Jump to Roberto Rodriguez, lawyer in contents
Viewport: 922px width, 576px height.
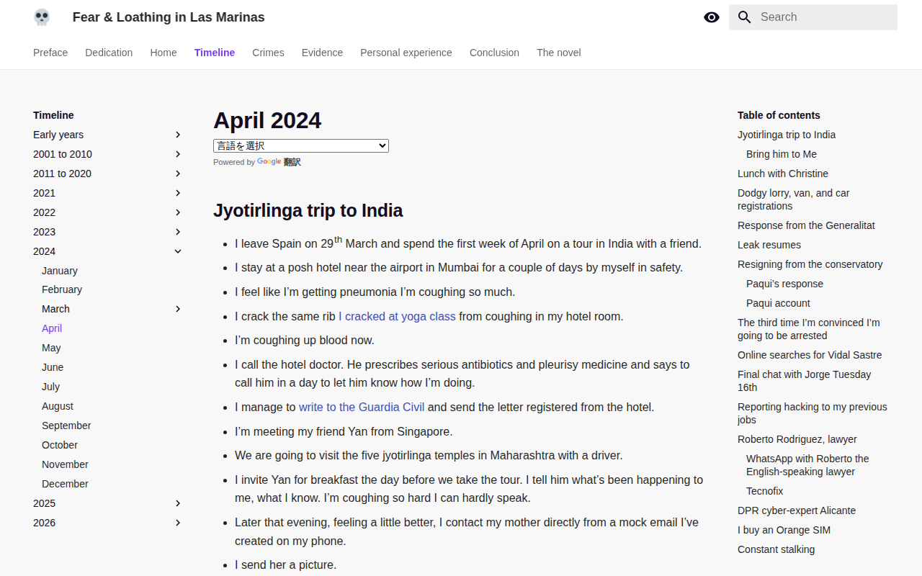click(x=797, y=439)
